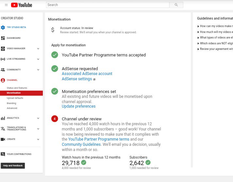
Task: Open Status and features submenu item
Action: coord(17,88)
